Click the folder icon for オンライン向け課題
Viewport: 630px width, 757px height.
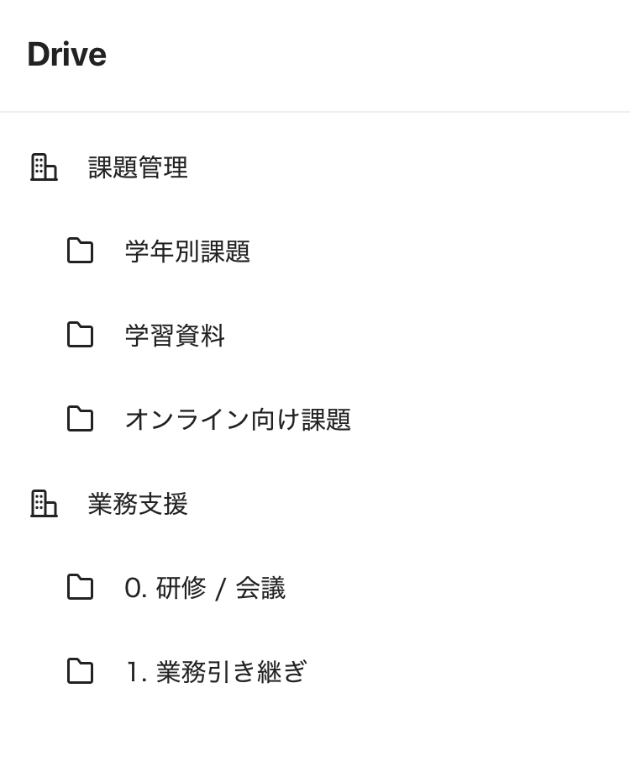pyautogui.click(x=80, y=419)
